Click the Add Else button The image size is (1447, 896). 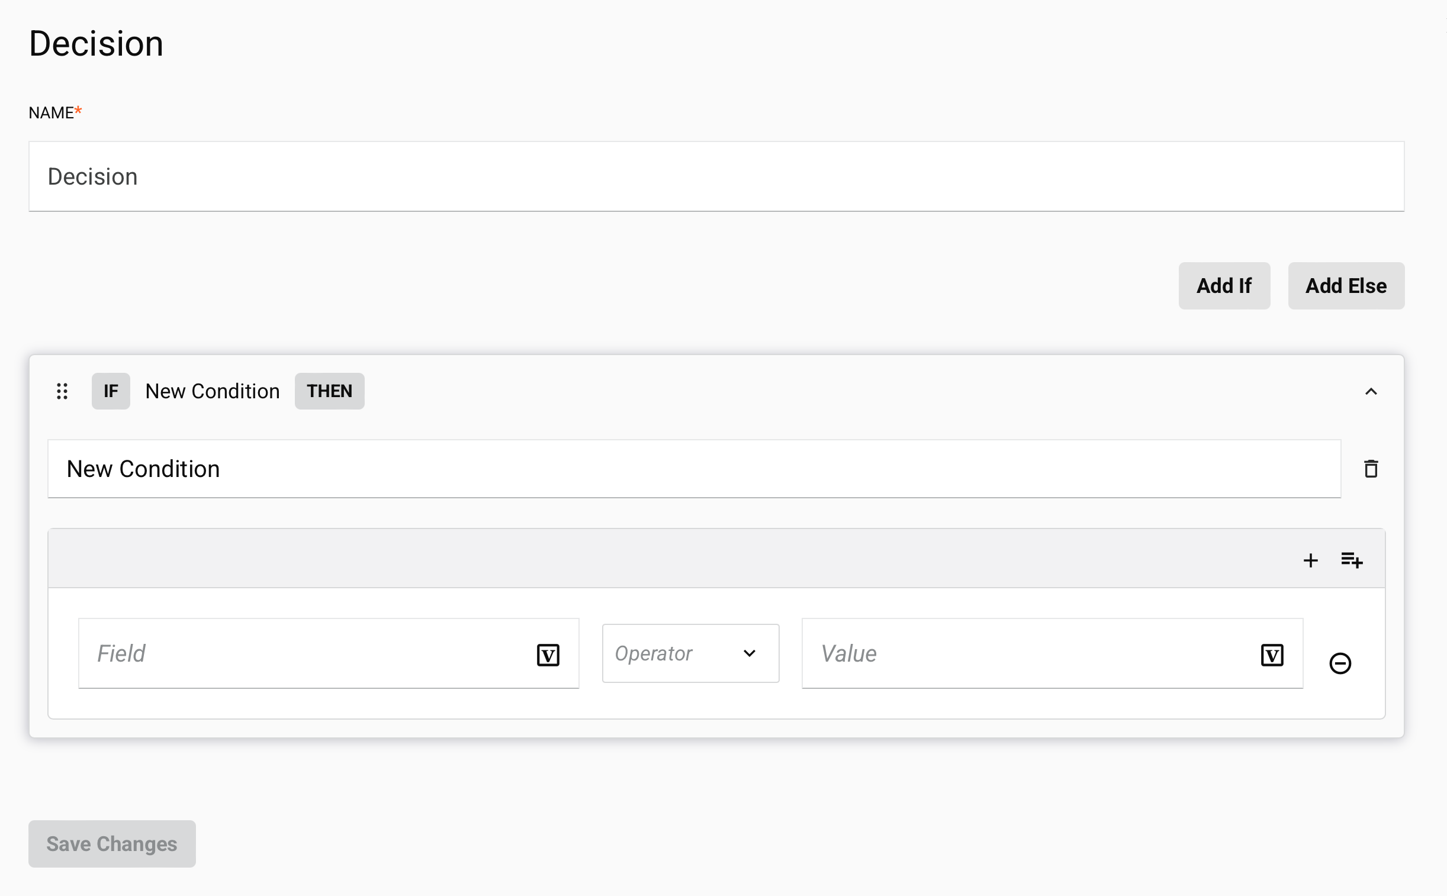point(1346,285)
